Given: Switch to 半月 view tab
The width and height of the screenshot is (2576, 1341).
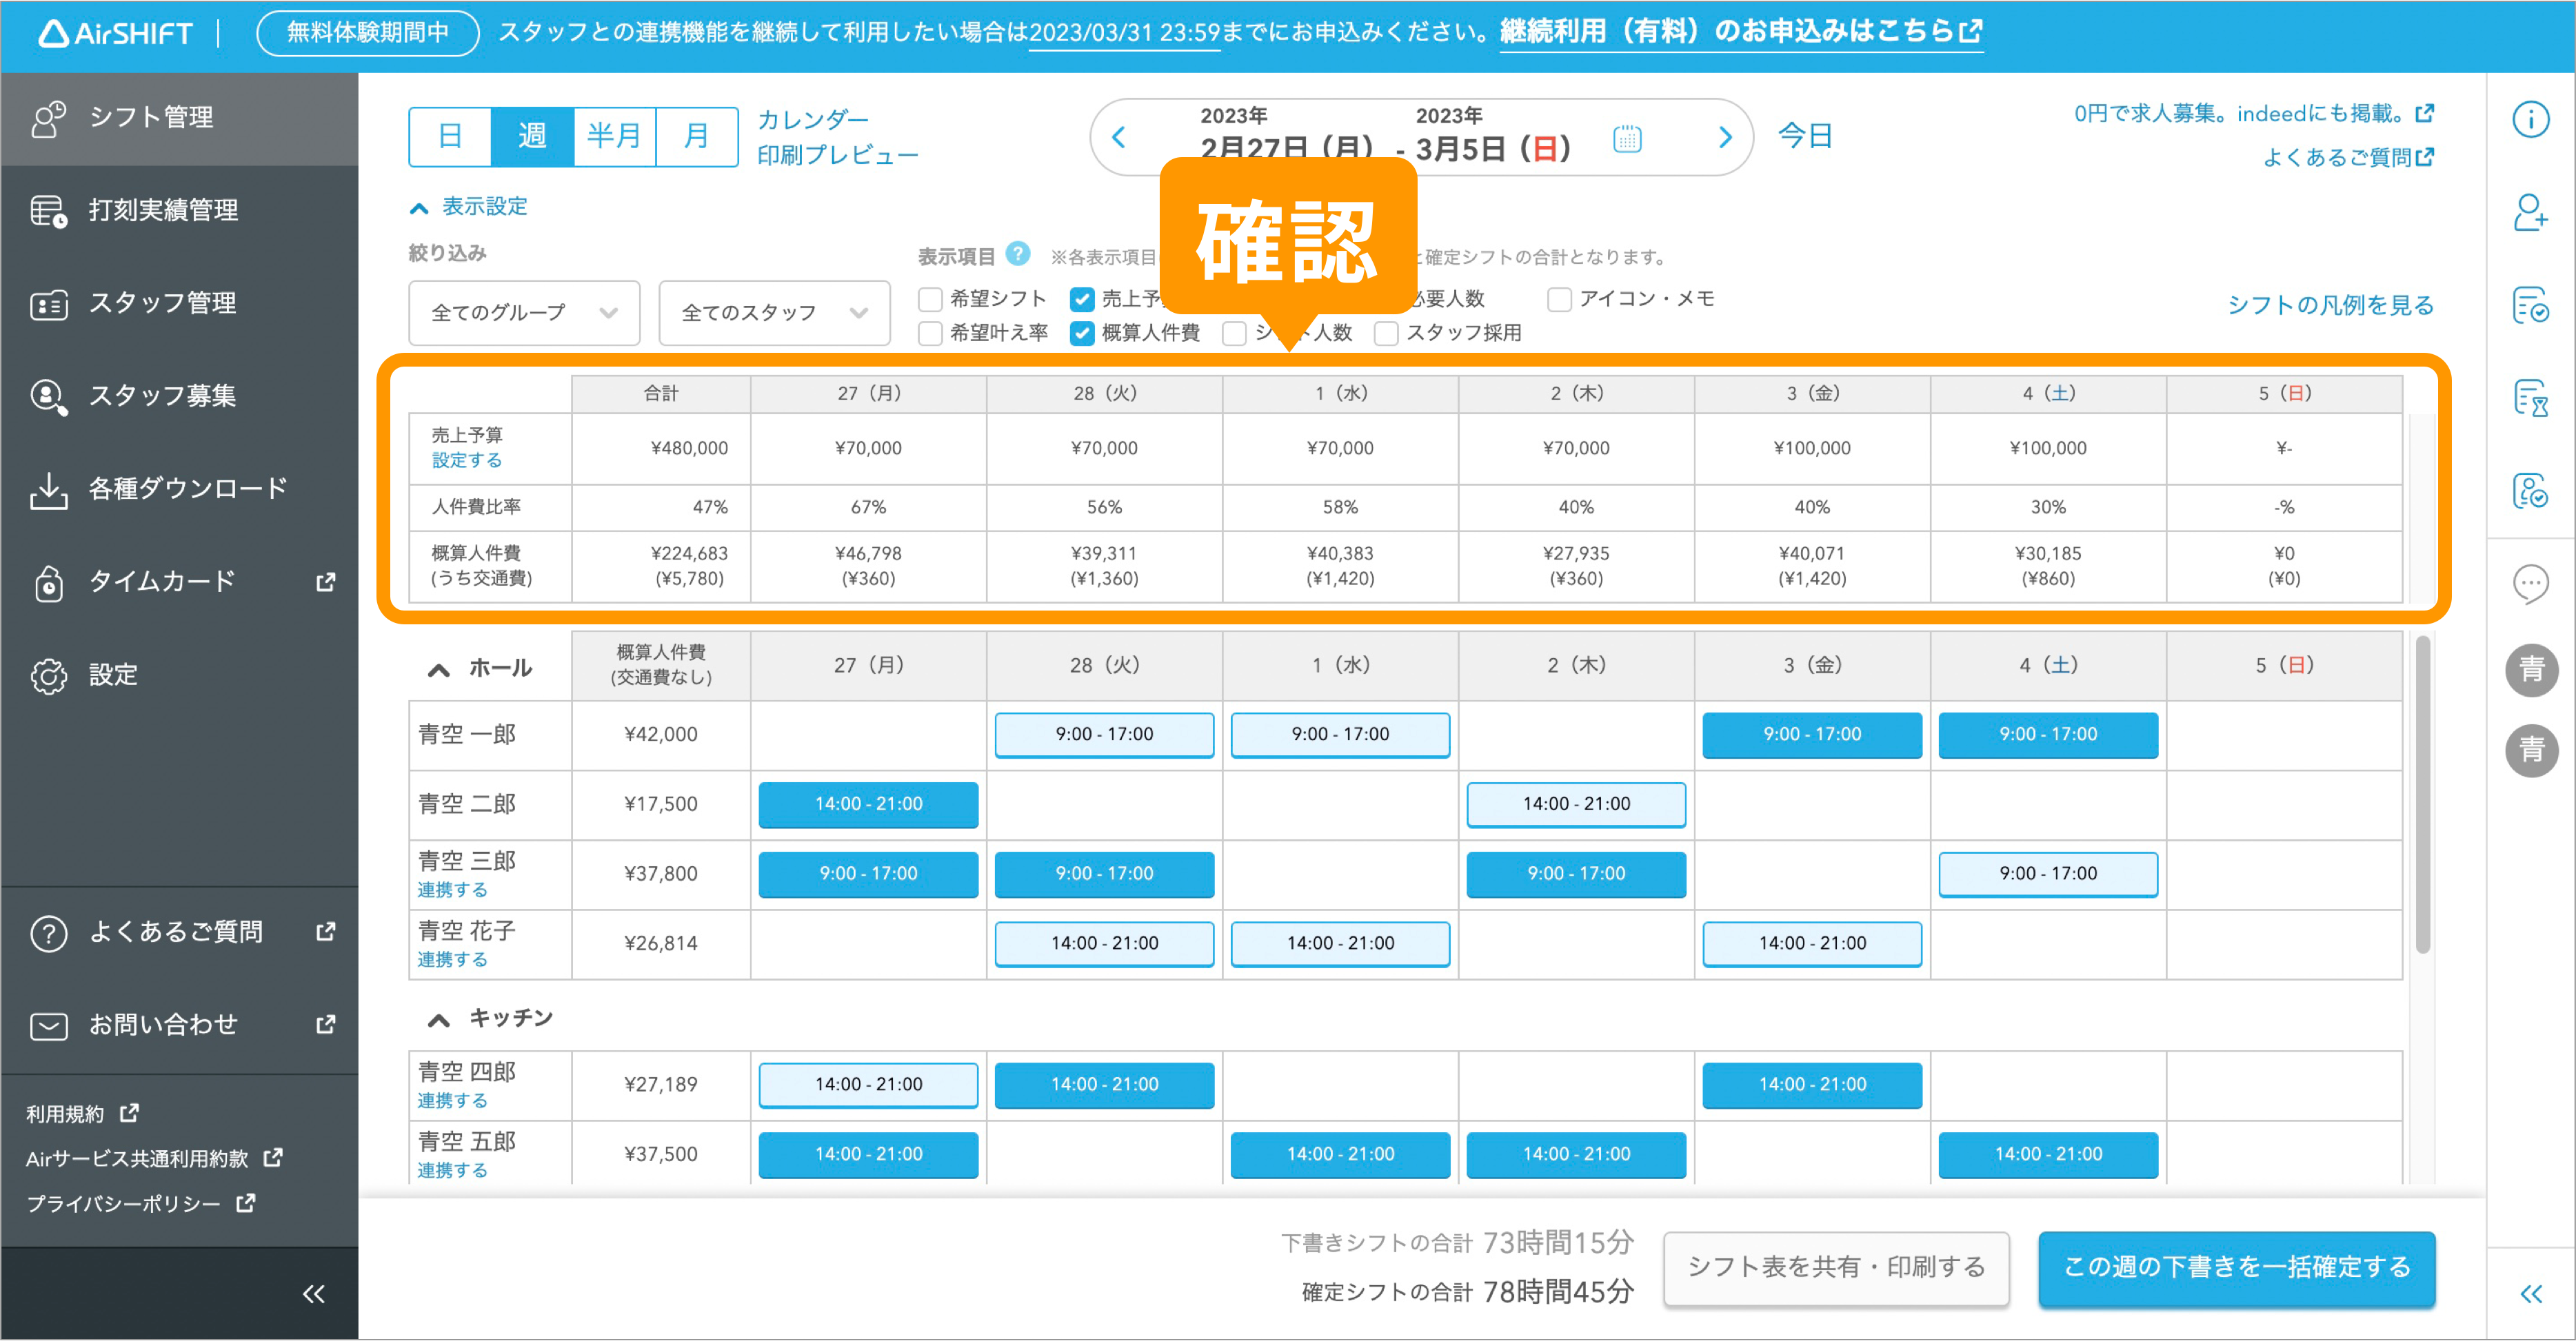Looking at the screenshot, I should pos(614,136).
